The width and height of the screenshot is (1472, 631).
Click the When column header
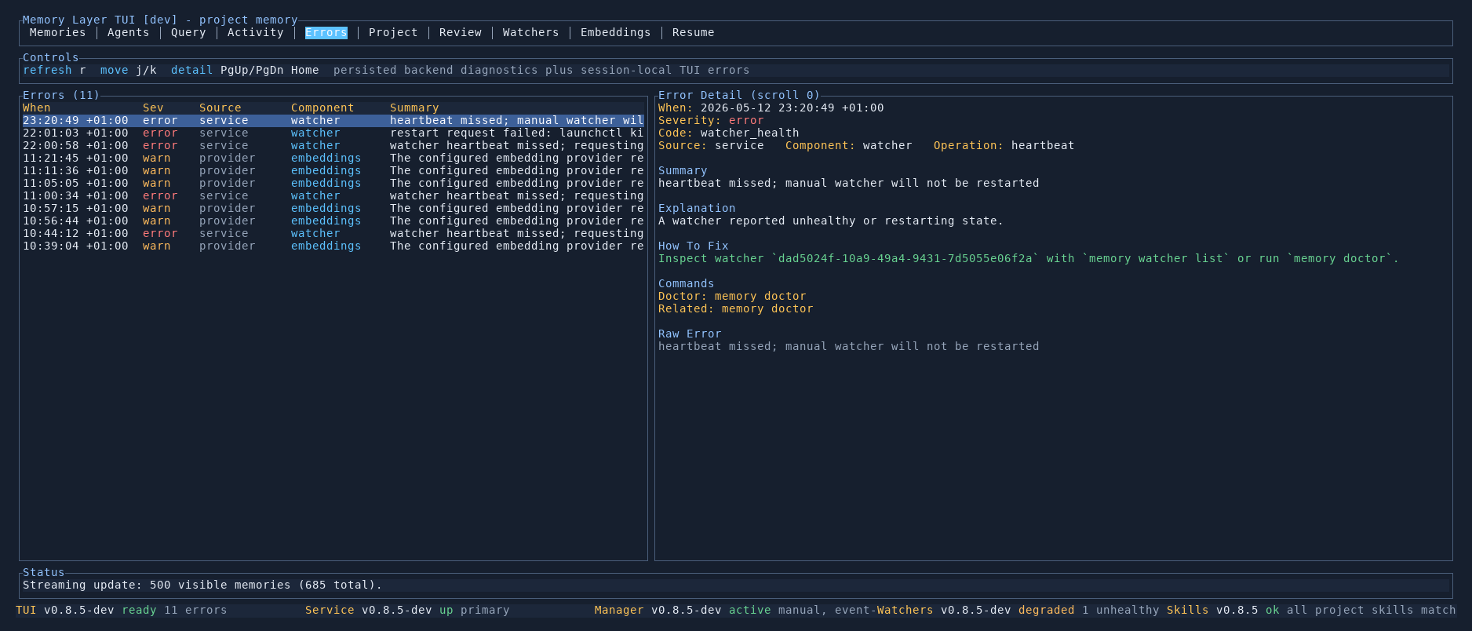pos(37,108)
